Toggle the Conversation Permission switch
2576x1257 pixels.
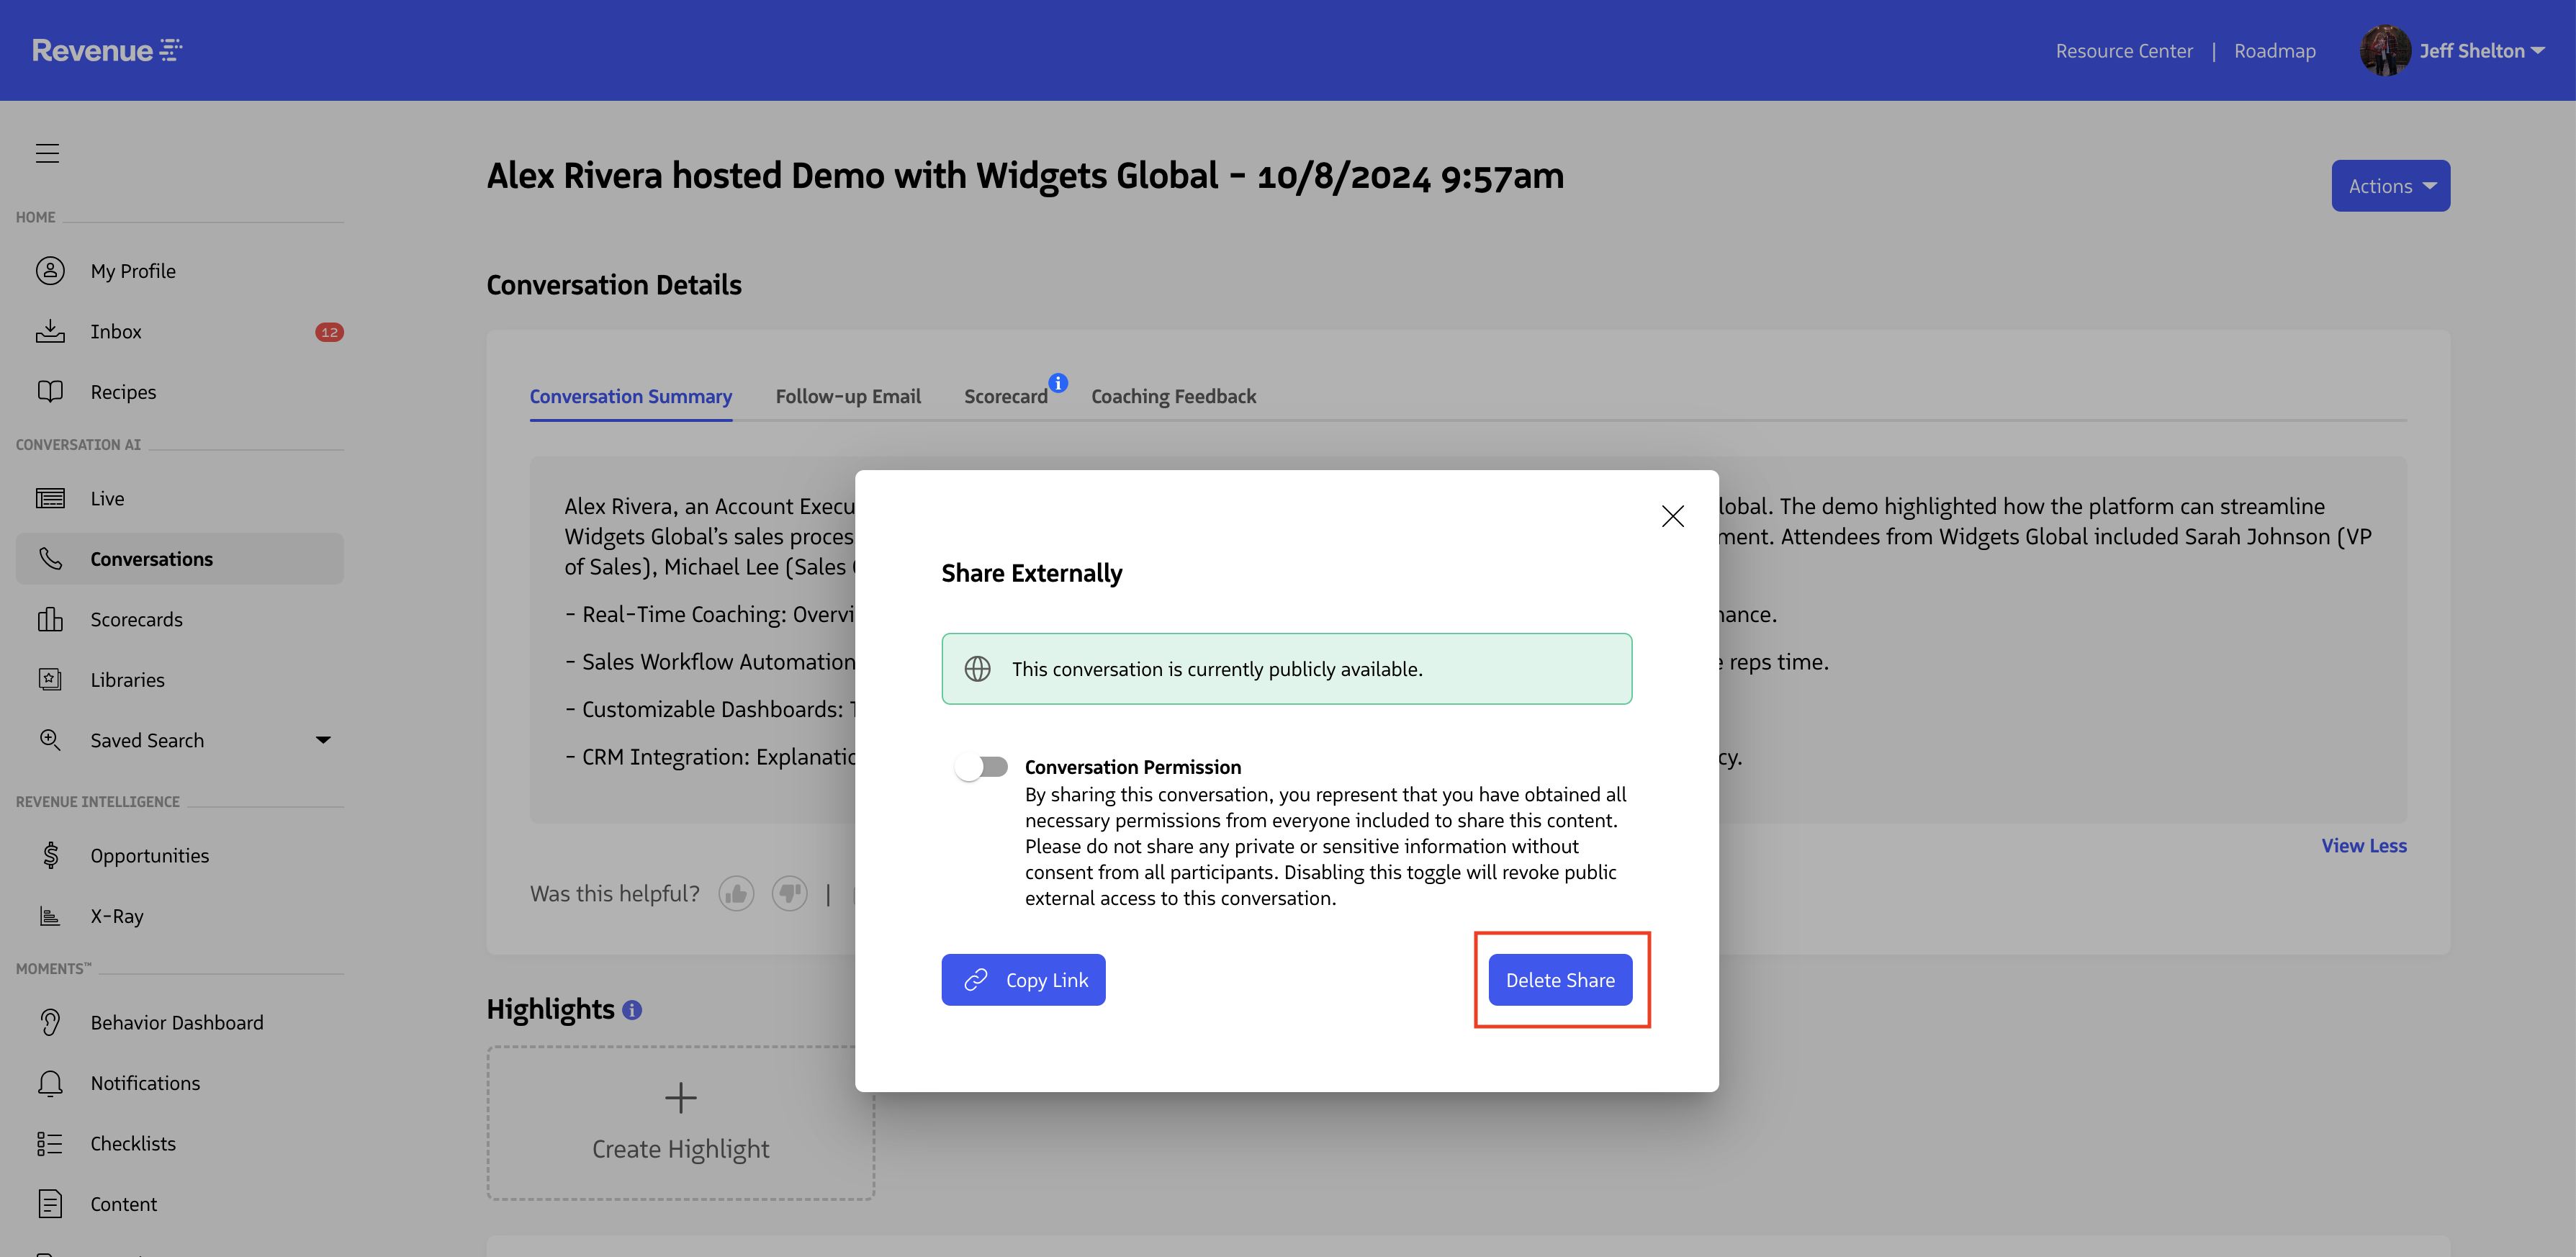[x=981, y=767]
